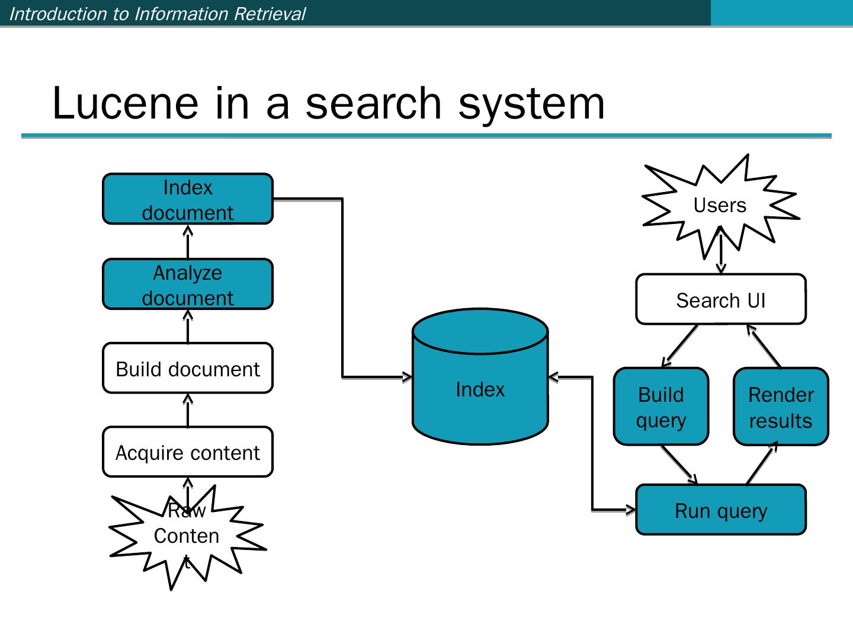Click the arrow from Build query to Run query

tap(679, 464)
